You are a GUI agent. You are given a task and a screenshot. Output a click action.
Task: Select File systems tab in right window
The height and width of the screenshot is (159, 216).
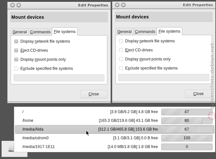tap(169, 31)
